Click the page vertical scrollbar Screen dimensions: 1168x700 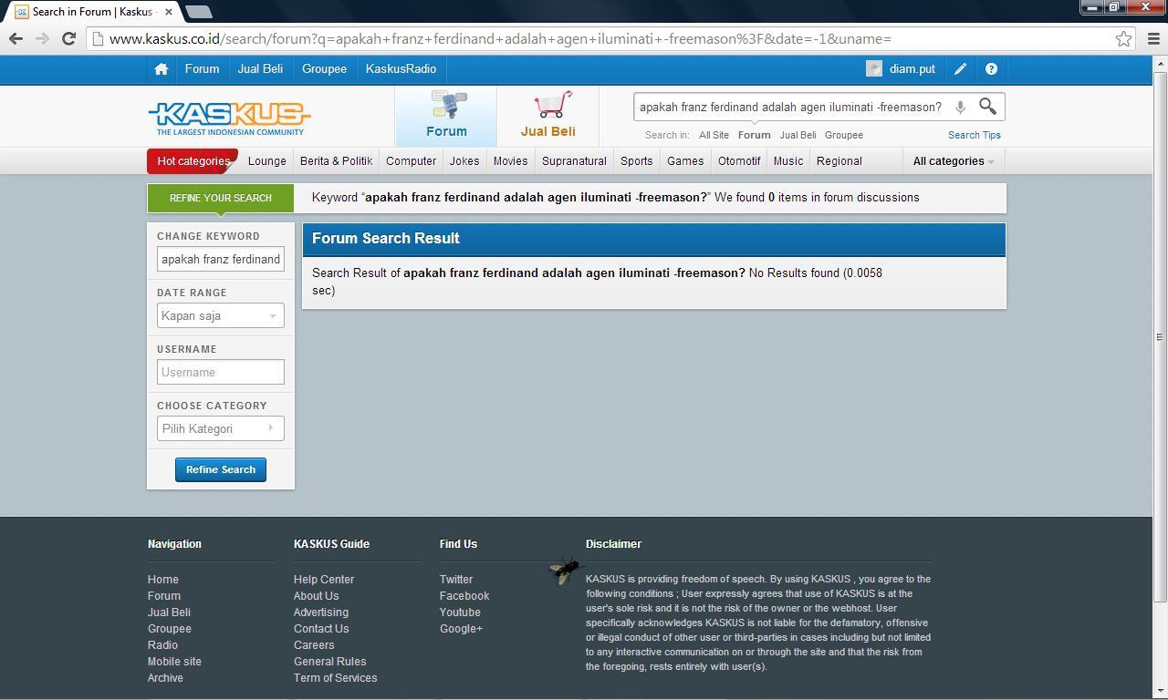(x=1160, y=337)
